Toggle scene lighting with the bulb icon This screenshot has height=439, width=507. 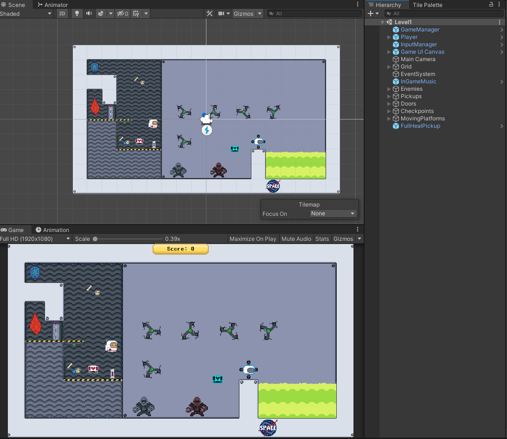pos(77,13)
